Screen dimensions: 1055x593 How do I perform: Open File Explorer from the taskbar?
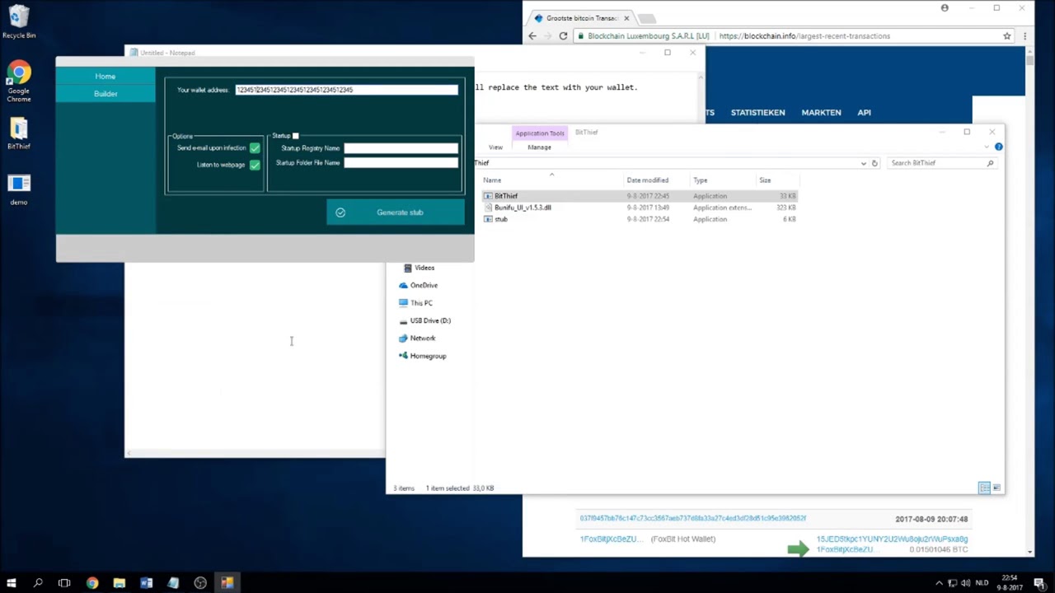(x=119, y=583)
